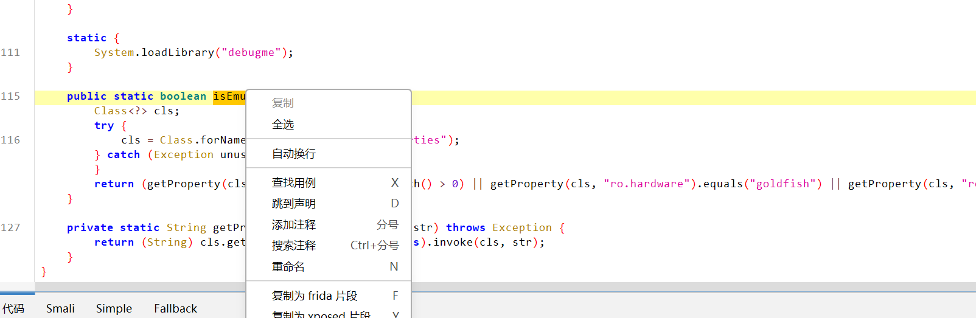Click line number 116 in the gutter
The image size is (976, 318).
pyautogui.click(x=10, y=140)
